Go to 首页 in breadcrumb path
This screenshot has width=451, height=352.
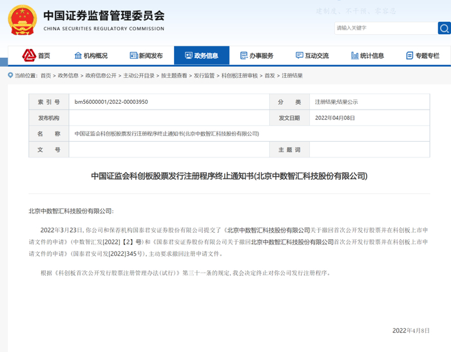click(46, 75)
